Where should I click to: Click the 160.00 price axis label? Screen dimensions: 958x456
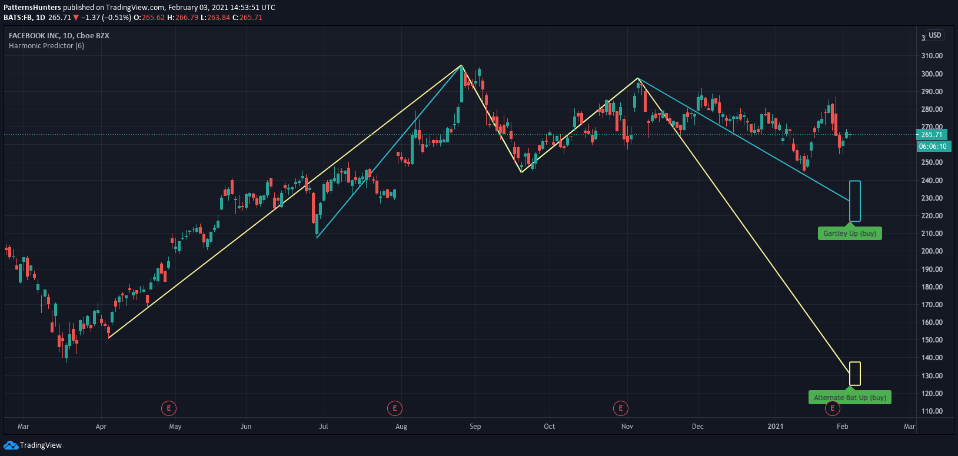pyautogui.click(x=932, y=322)
